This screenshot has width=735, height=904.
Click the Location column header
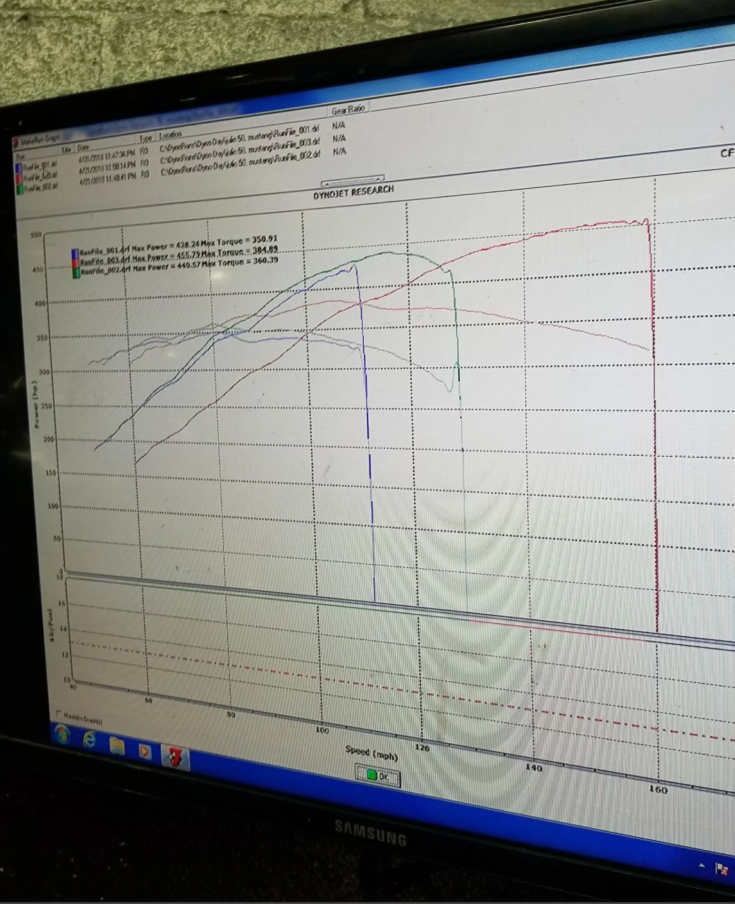click(x=170, y=135)
